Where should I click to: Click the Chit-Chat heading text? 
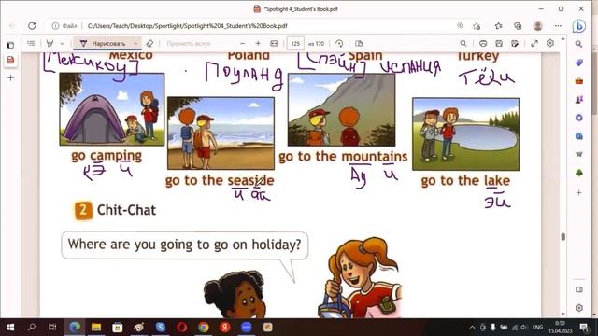[126, 210]
